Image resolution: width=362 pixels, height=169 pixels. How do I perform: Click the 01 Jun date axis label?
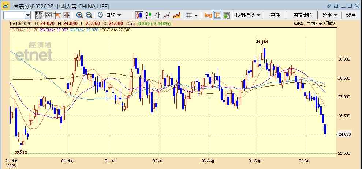coord(110,161)
